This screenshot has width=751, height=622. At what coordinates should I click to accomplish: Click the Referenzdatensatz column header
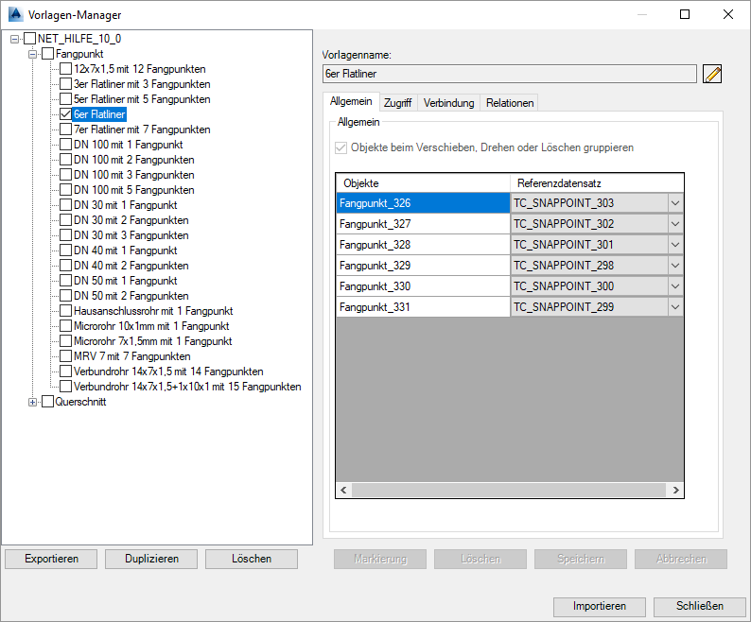click(x=597, y=183)
